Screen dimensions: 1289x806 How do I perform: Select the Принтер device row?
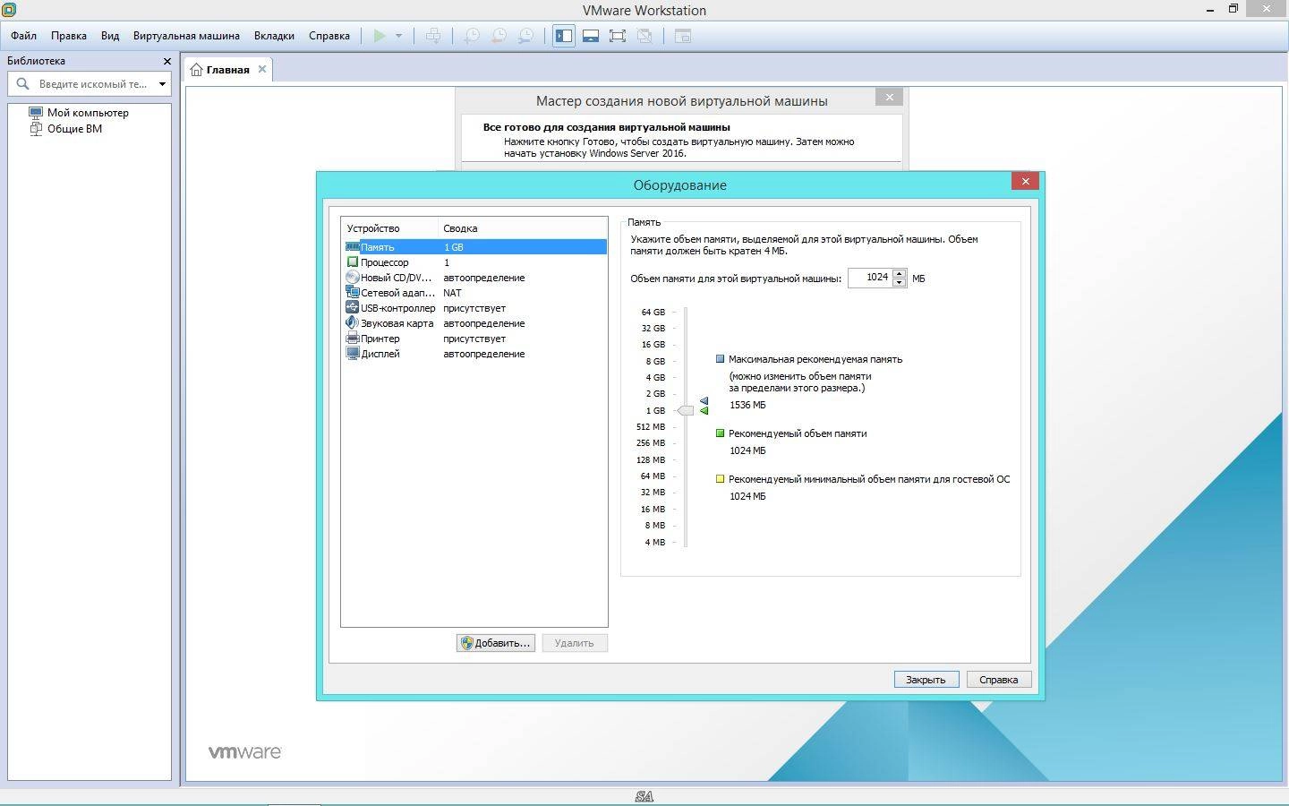[x=474, y=339]
